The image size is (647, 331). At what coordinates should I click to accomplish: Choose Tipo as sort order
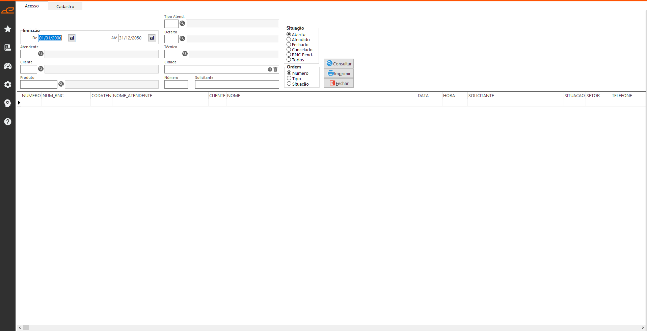(289, 79)
